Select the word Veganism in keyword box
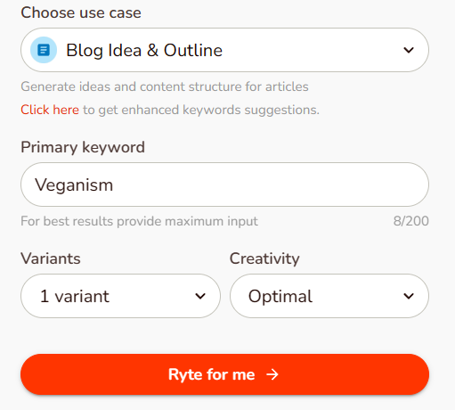Screen dimensions: 455x410 (74, 185)
